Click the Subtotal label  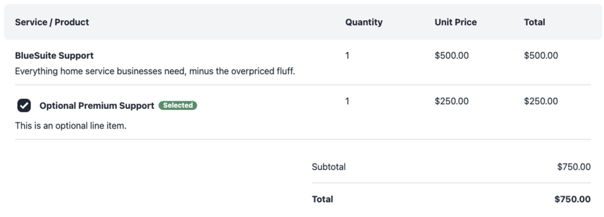(x=329, y=166)
